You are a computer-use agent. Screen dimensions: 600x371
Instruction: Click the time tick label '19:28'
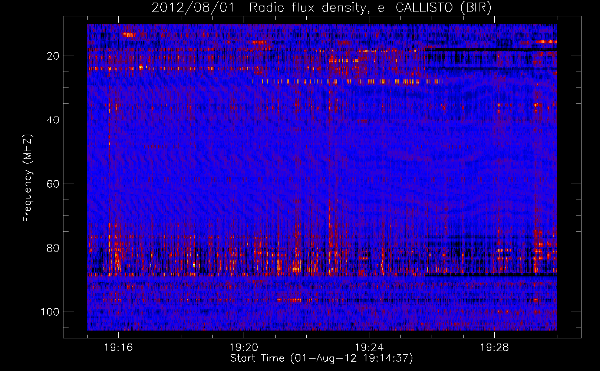click(x=494, y=348)
